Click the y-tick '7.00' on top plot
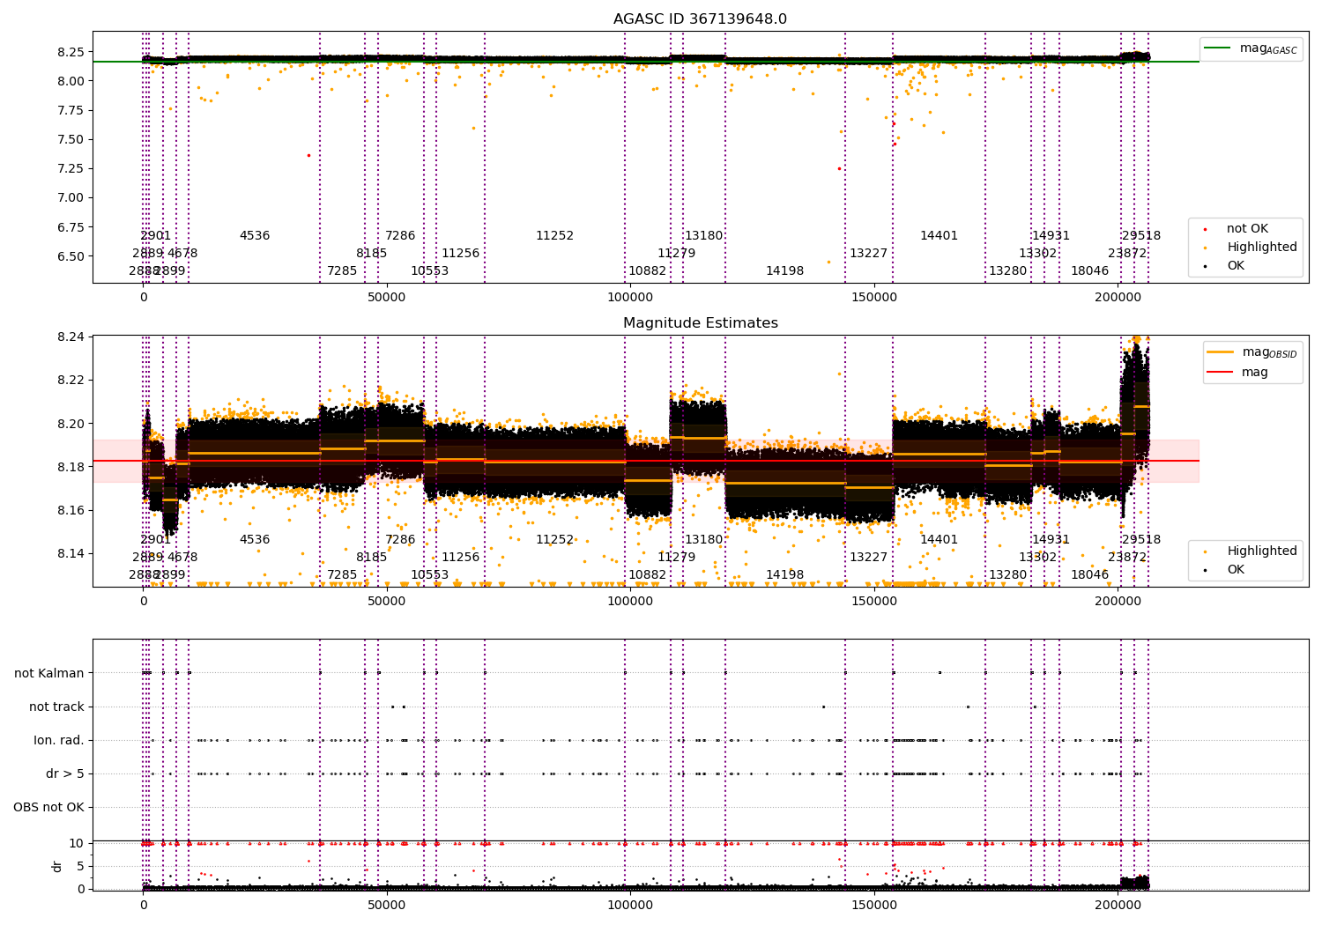Image resolution: width=1322 pixels, height=925 pixels. coord(71,198)
